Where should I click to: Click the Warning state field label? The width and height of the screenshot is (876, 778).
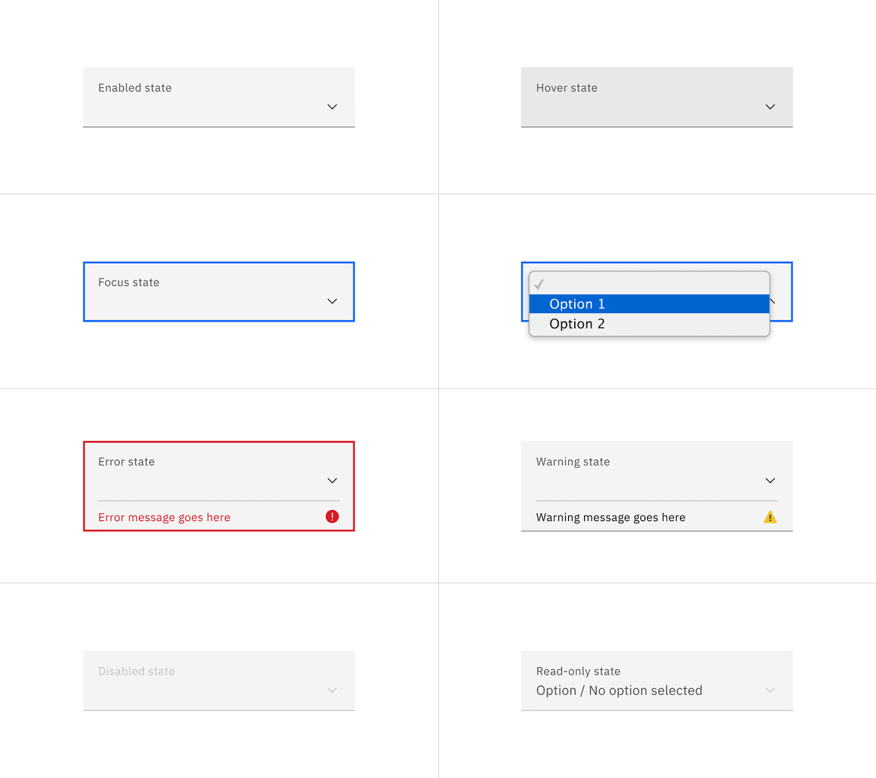click(x=573, y=462)
